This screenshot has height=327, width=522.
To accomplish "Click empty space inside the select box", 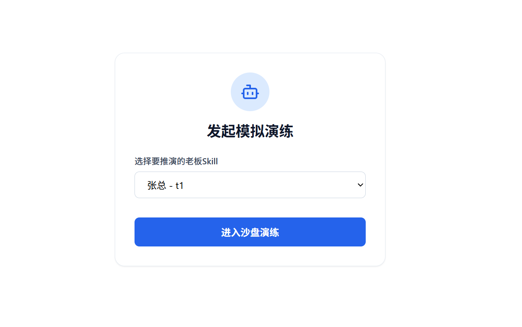I will (274, 185).
